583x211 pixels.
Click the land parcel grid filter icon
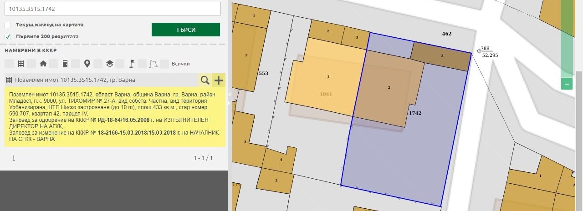pyautogui.click(x=20, y=64)
